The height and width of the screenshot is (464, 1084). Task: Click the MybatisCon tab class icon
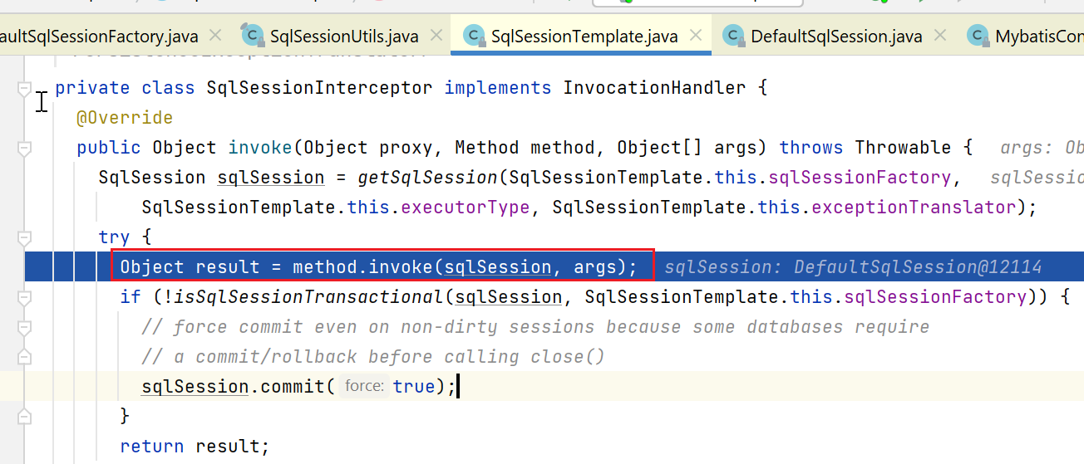point(978,36)
